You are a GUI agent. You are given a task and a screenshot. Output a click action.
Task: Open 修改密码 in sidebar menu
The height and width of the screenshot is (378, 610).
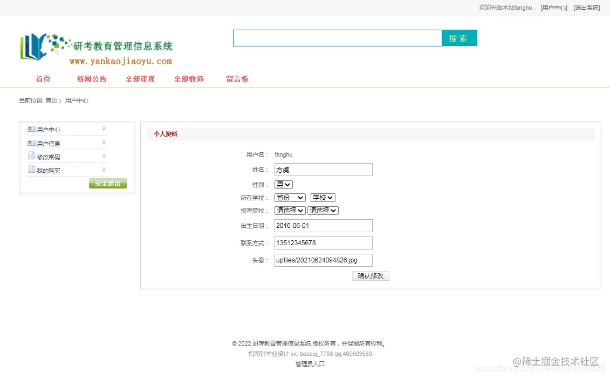point(49,157)
